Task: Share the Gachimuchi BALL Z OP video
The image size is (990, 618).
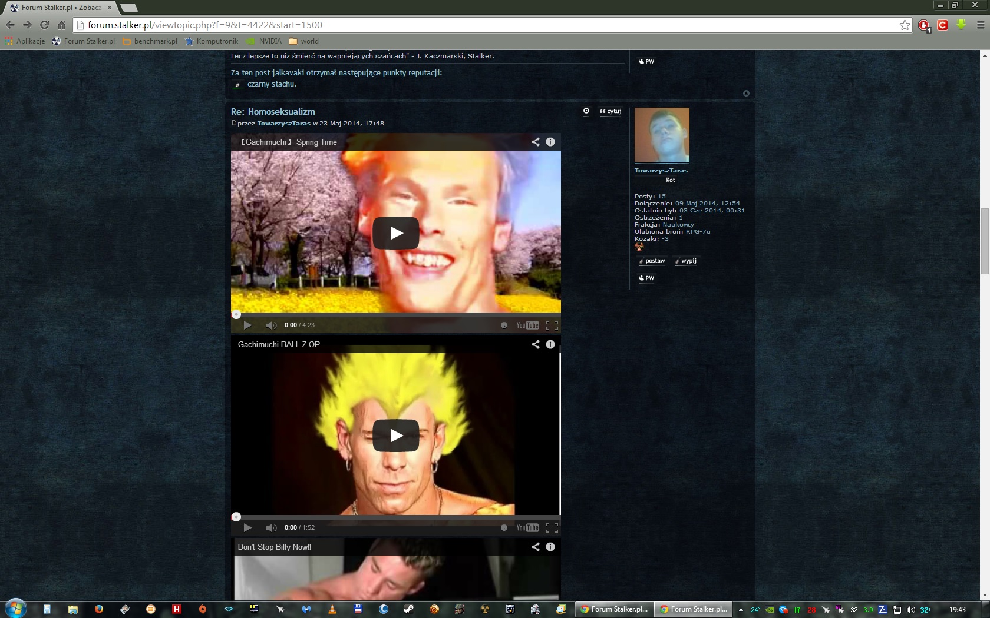Action: tap(535, 344)
